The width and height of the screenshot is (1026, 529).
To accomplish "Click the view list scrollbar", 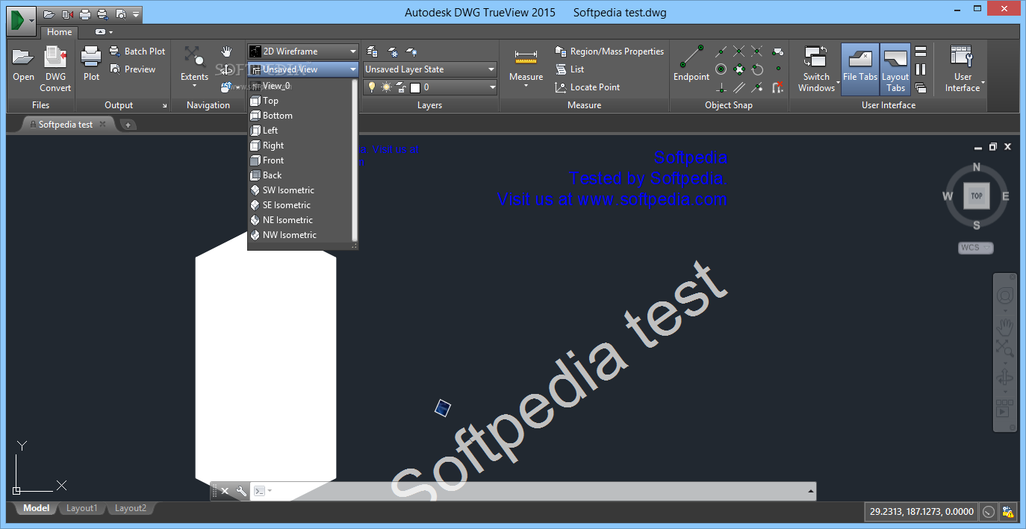I will click(355, 159).
